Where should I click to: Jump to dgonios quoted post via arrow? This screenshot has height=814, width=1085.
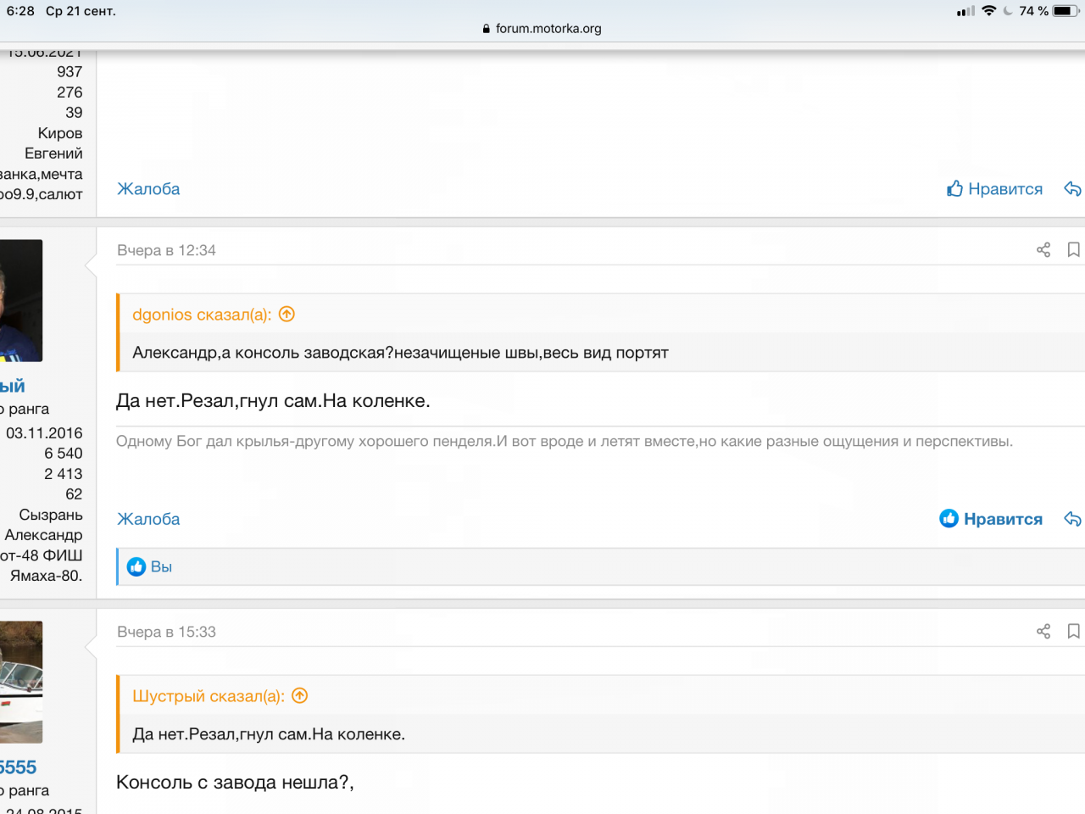287,315
